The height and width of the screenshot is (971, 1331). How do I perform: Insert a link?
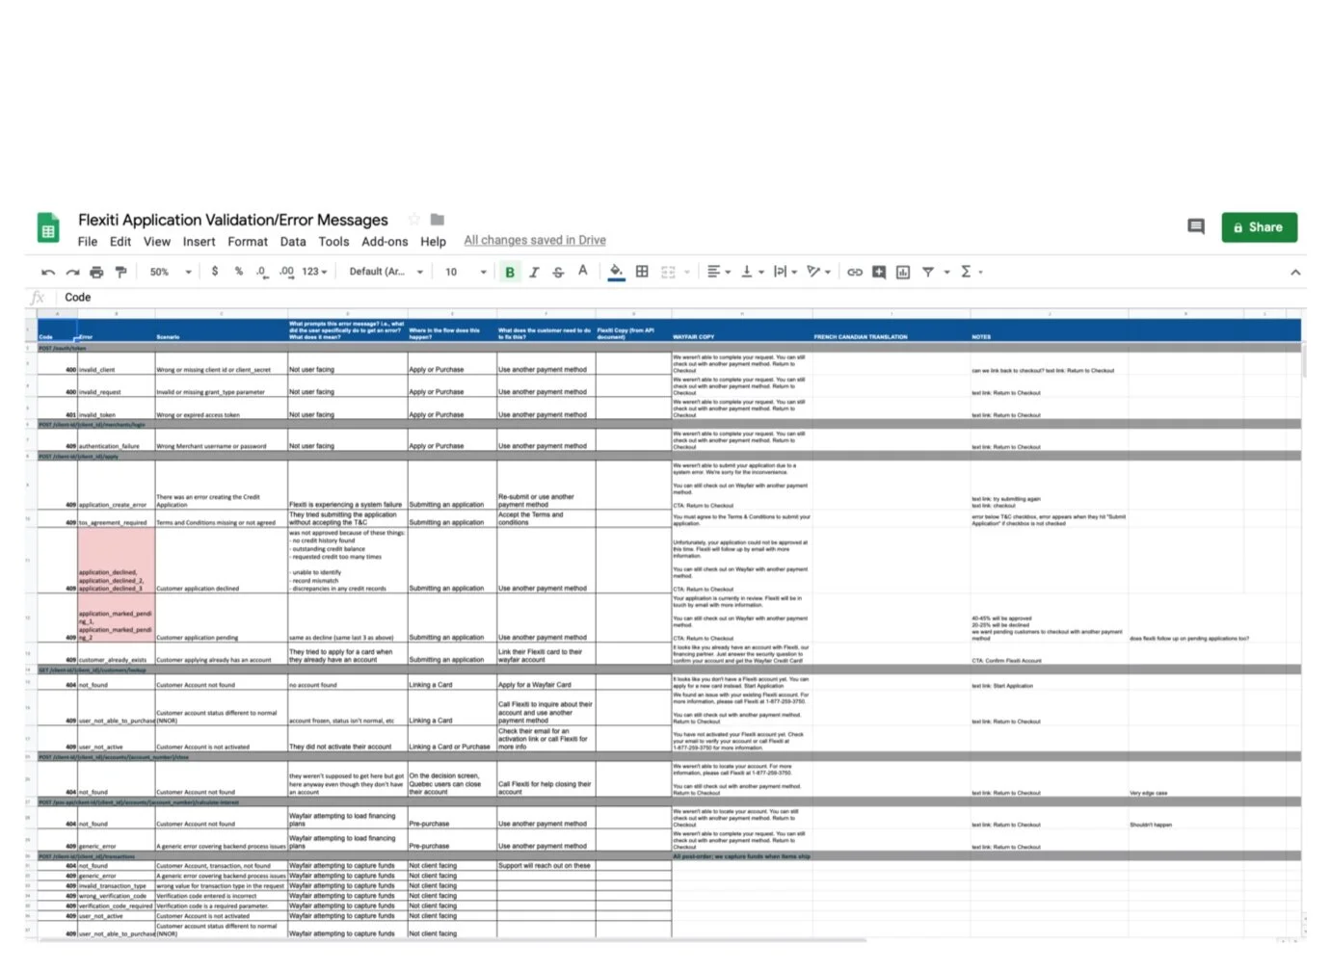pos(855,272)
